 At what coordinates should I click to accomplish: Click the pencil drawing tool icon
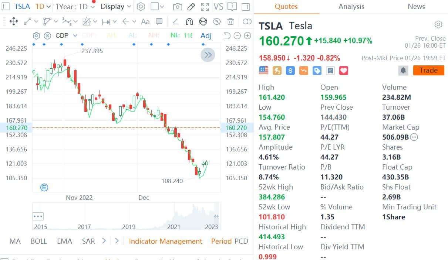191,7
